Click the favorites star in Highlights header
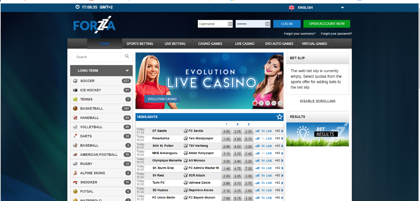 279,117
